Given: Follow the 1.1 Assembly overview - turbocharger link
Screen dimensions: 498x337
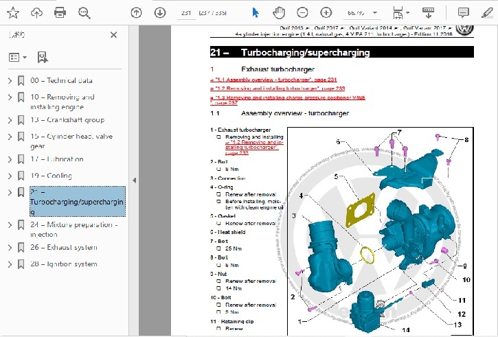Looking at the screenshot, I should pos(273,80).
